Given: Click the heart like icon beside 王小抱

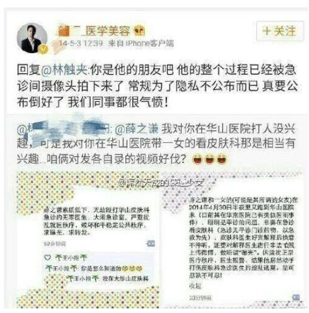Looking at the screenshot, I should 47,257.
